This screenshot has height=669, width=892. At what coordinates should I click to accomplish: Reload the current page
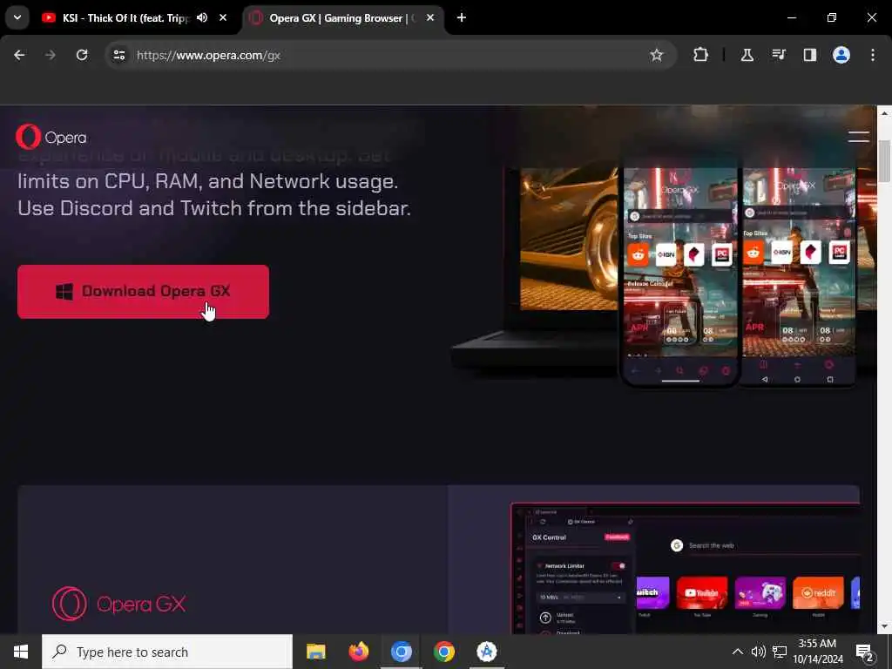pos(82,55)
